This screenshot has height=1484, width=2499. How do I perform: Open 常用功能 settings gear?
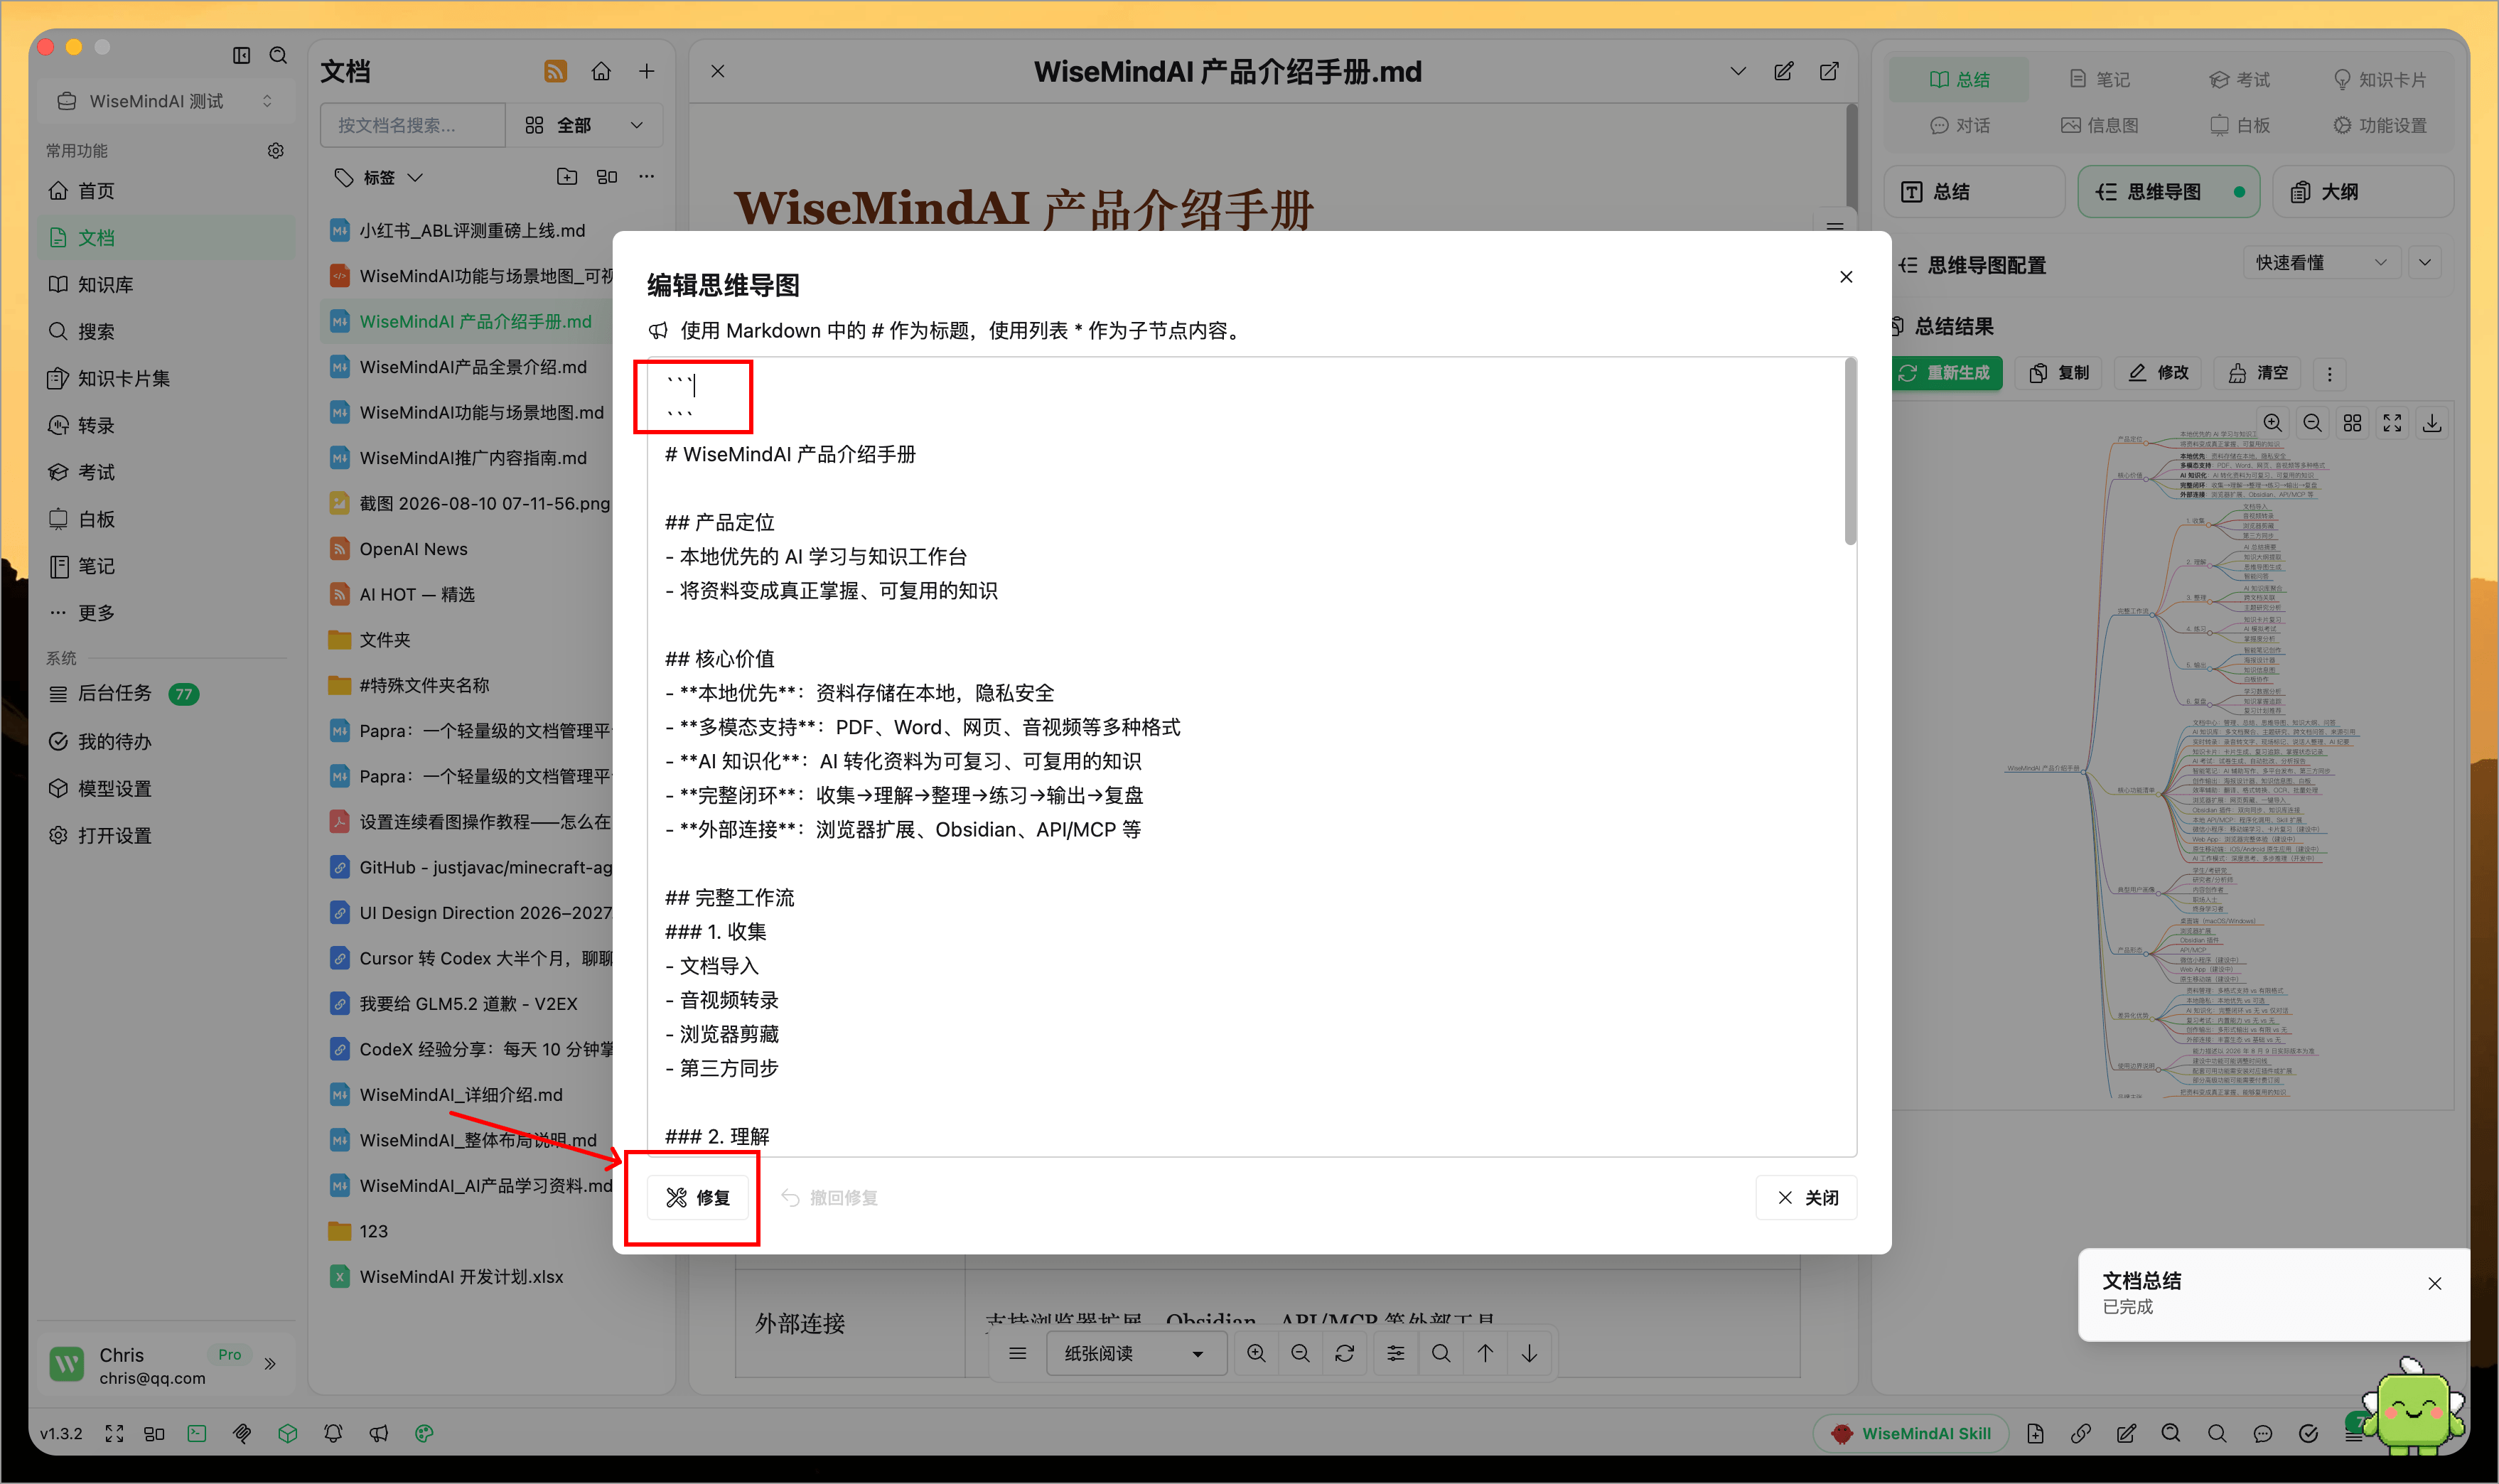point(276,150)
